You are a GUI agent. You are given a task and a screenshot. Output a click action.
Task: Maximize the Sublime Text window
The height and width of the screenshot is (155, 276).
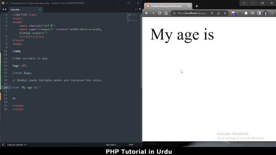tap(129, 3)
